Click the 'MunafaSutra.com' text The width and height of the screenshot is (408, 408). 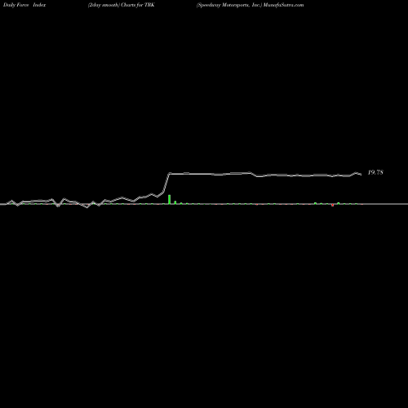click(x=283, y=5)
